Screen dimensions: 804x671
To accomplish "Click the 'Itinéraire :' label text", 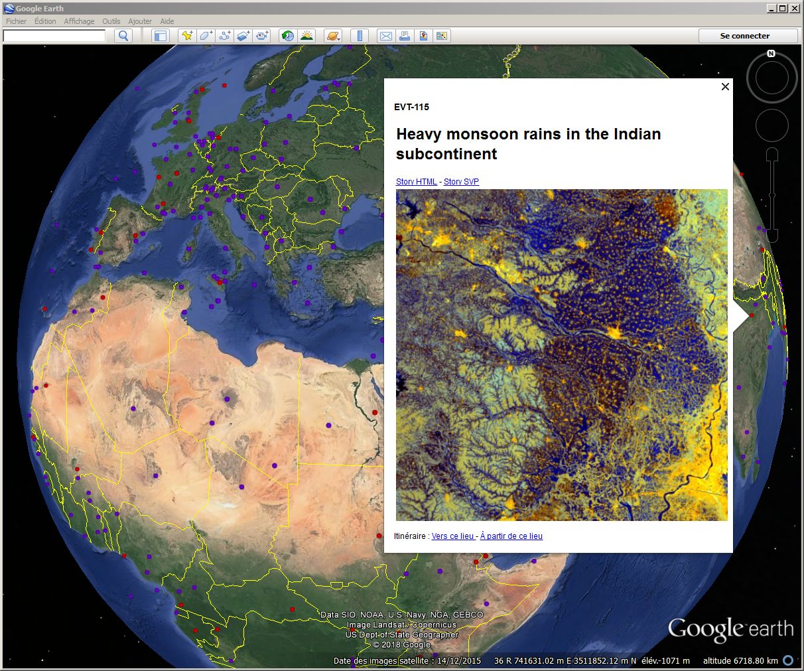I will click(411, 536).
